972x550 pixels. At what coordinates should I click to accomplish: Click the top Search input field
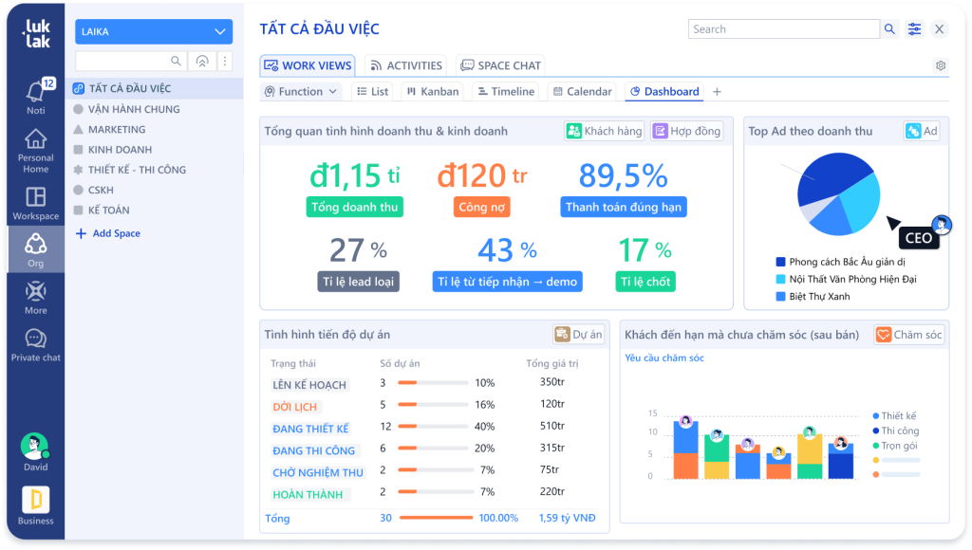pos(784,29)
